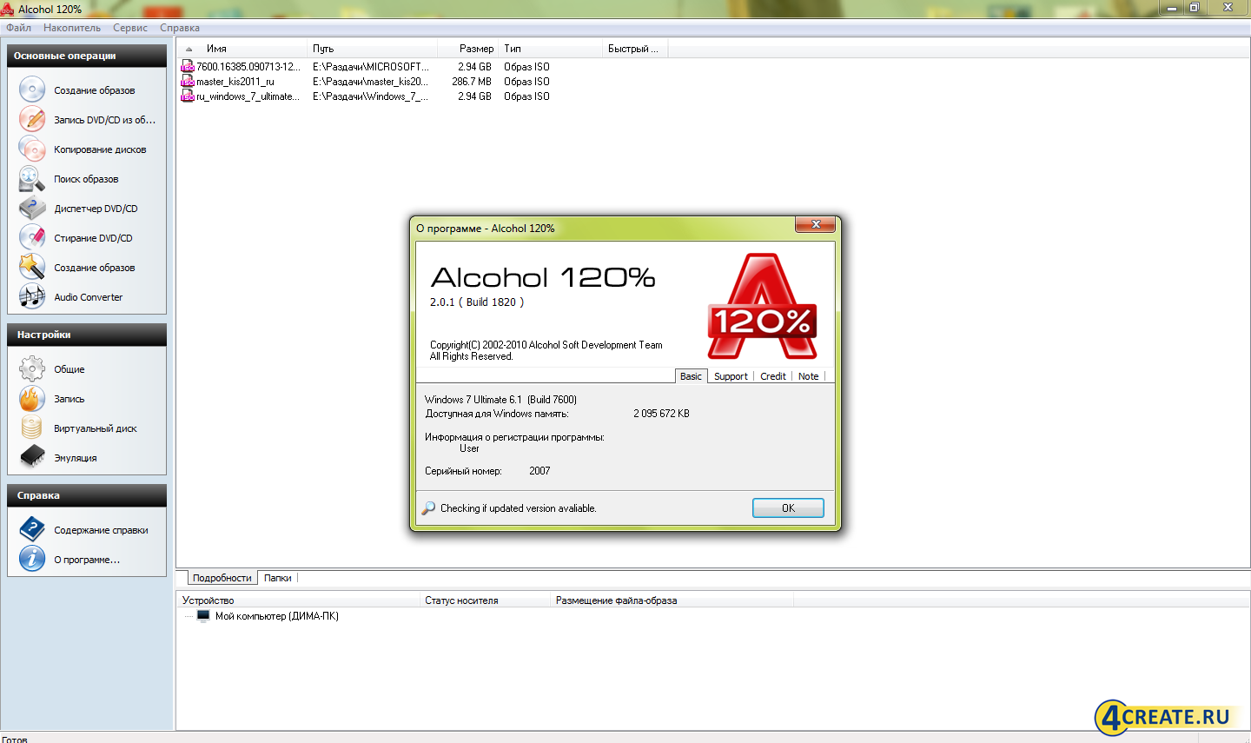Sort the list by Тип column
This screenshot has height=743, width=1251.
552,49
